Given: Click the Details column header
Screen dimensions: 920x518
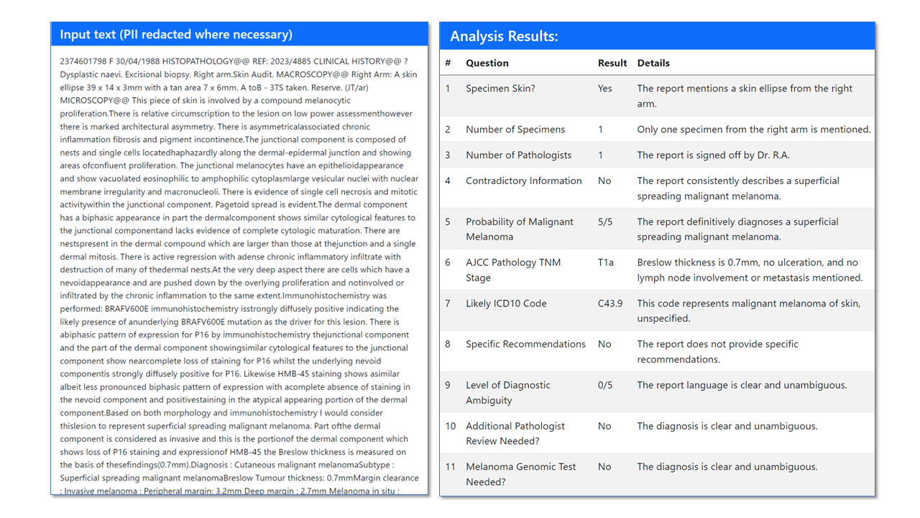Looking at the screenshot, I should [x=653, y=63].
